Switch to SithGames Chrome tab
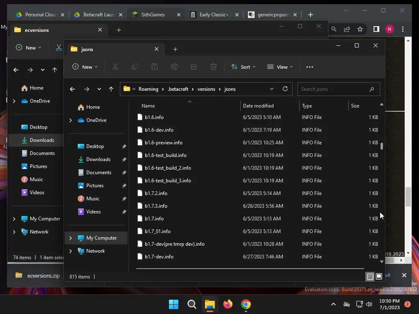 157,15
